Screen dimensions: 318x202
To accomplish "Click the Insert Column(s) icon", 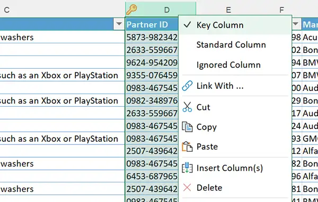I will [x=187, y=168].
